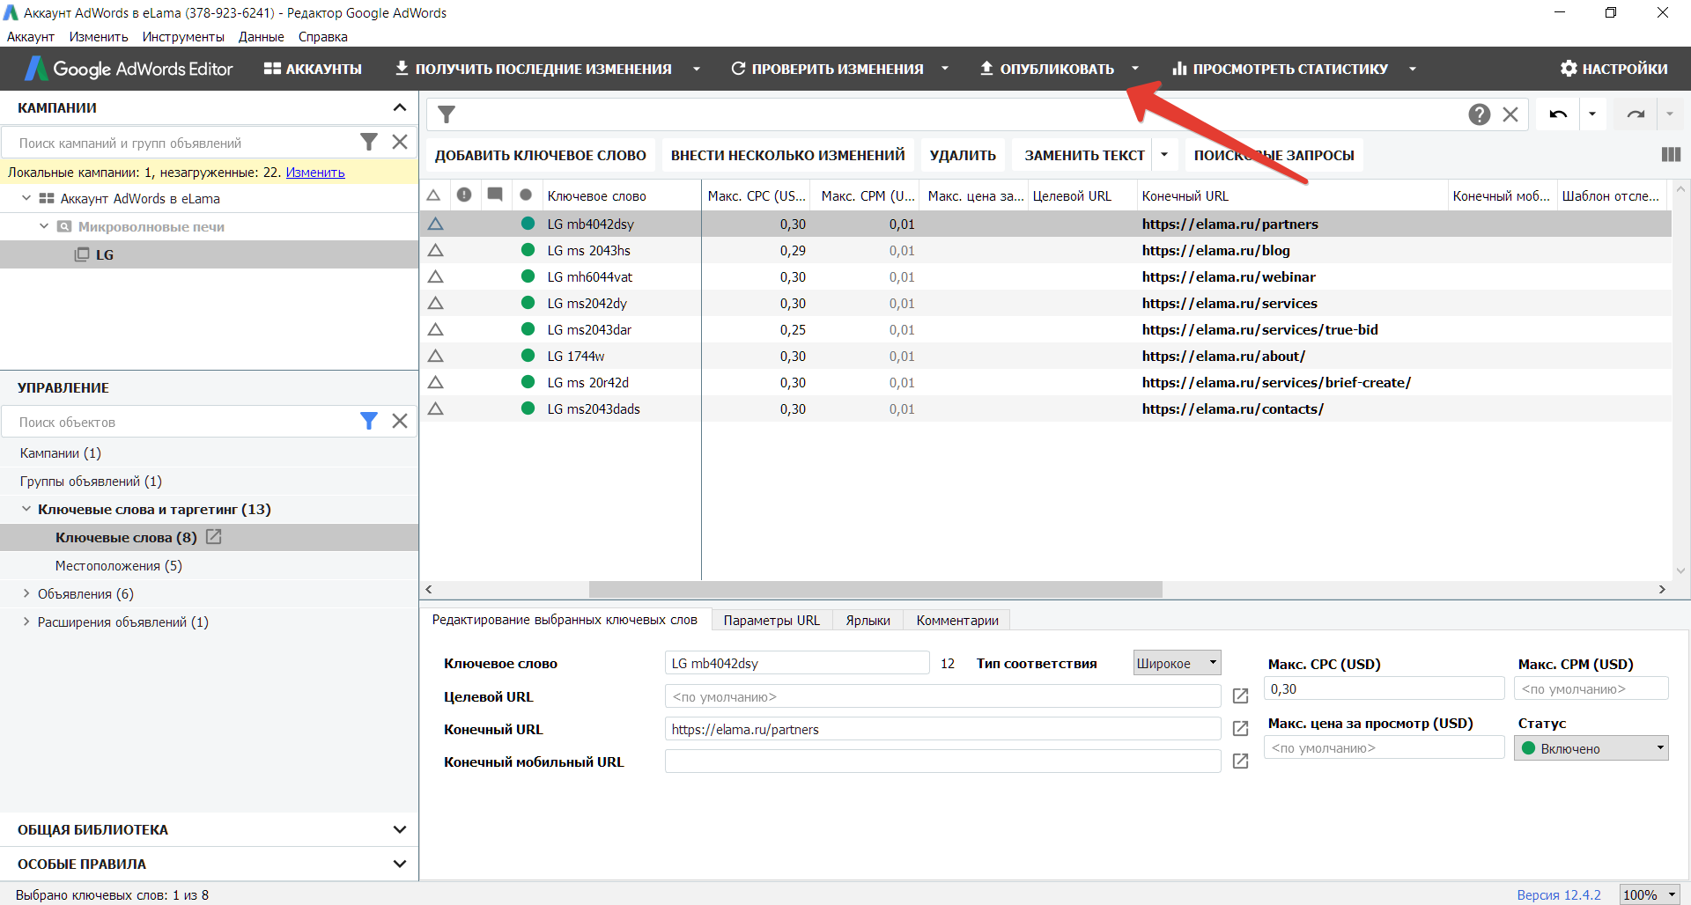Click ДОБАВИТЬ КЛЮЧЕВОЕ СЛОВО button
Viewport: 1691px width, 905px height.
[x=540, y=155]
